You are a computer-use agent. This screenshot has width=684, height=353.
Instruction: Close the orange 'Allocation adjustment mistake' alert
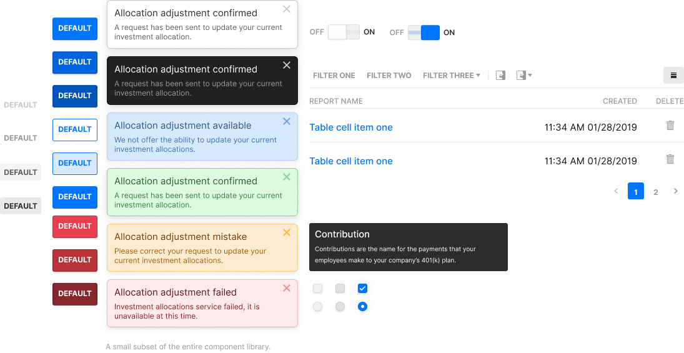click(287, 232)
